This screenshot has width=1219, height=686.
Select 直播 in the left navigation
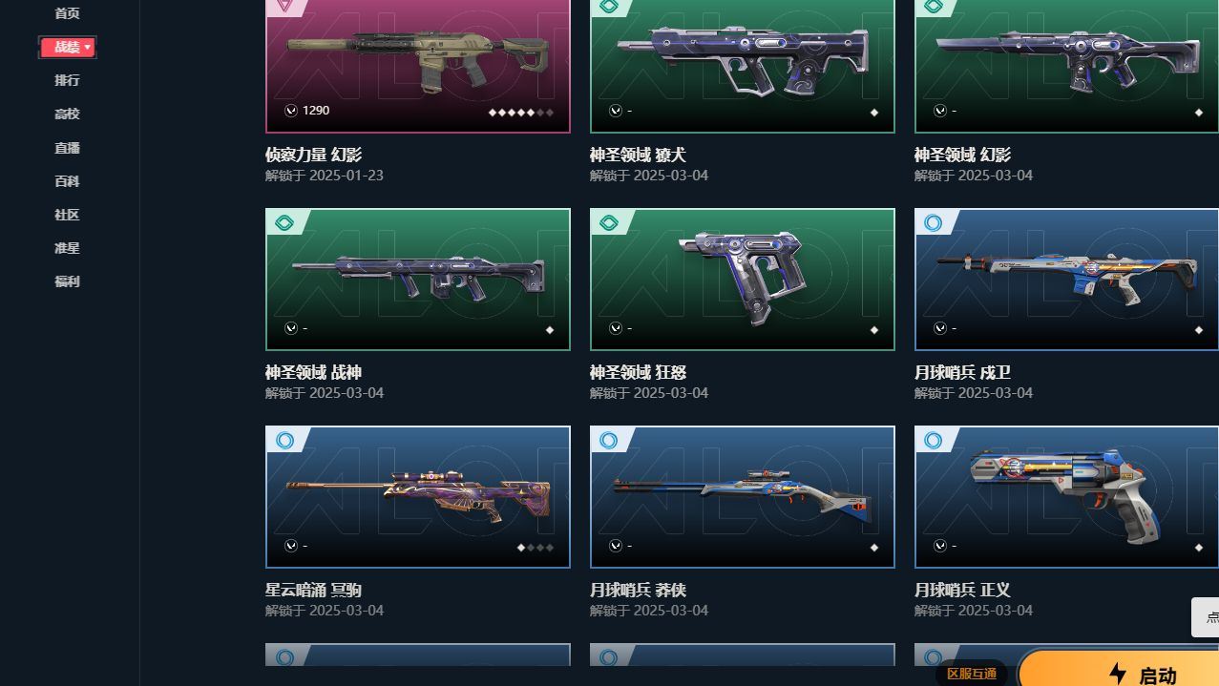pos(67,148)
